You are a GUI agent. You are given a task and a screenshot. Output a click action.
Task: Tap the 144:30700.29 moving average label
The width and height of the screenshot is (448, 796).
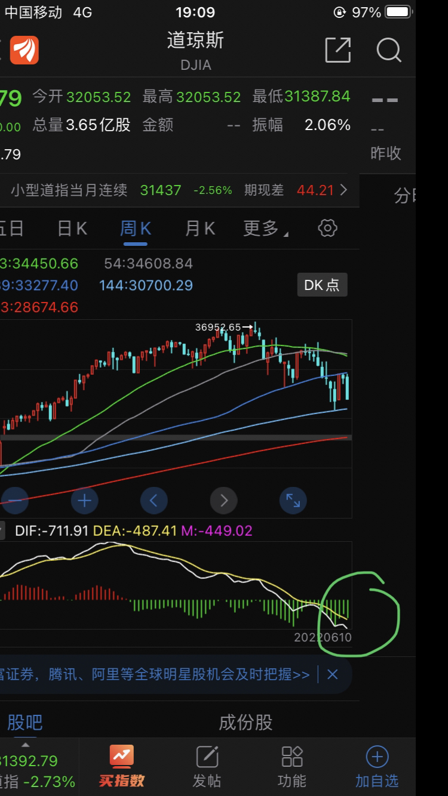click(146, 285)
